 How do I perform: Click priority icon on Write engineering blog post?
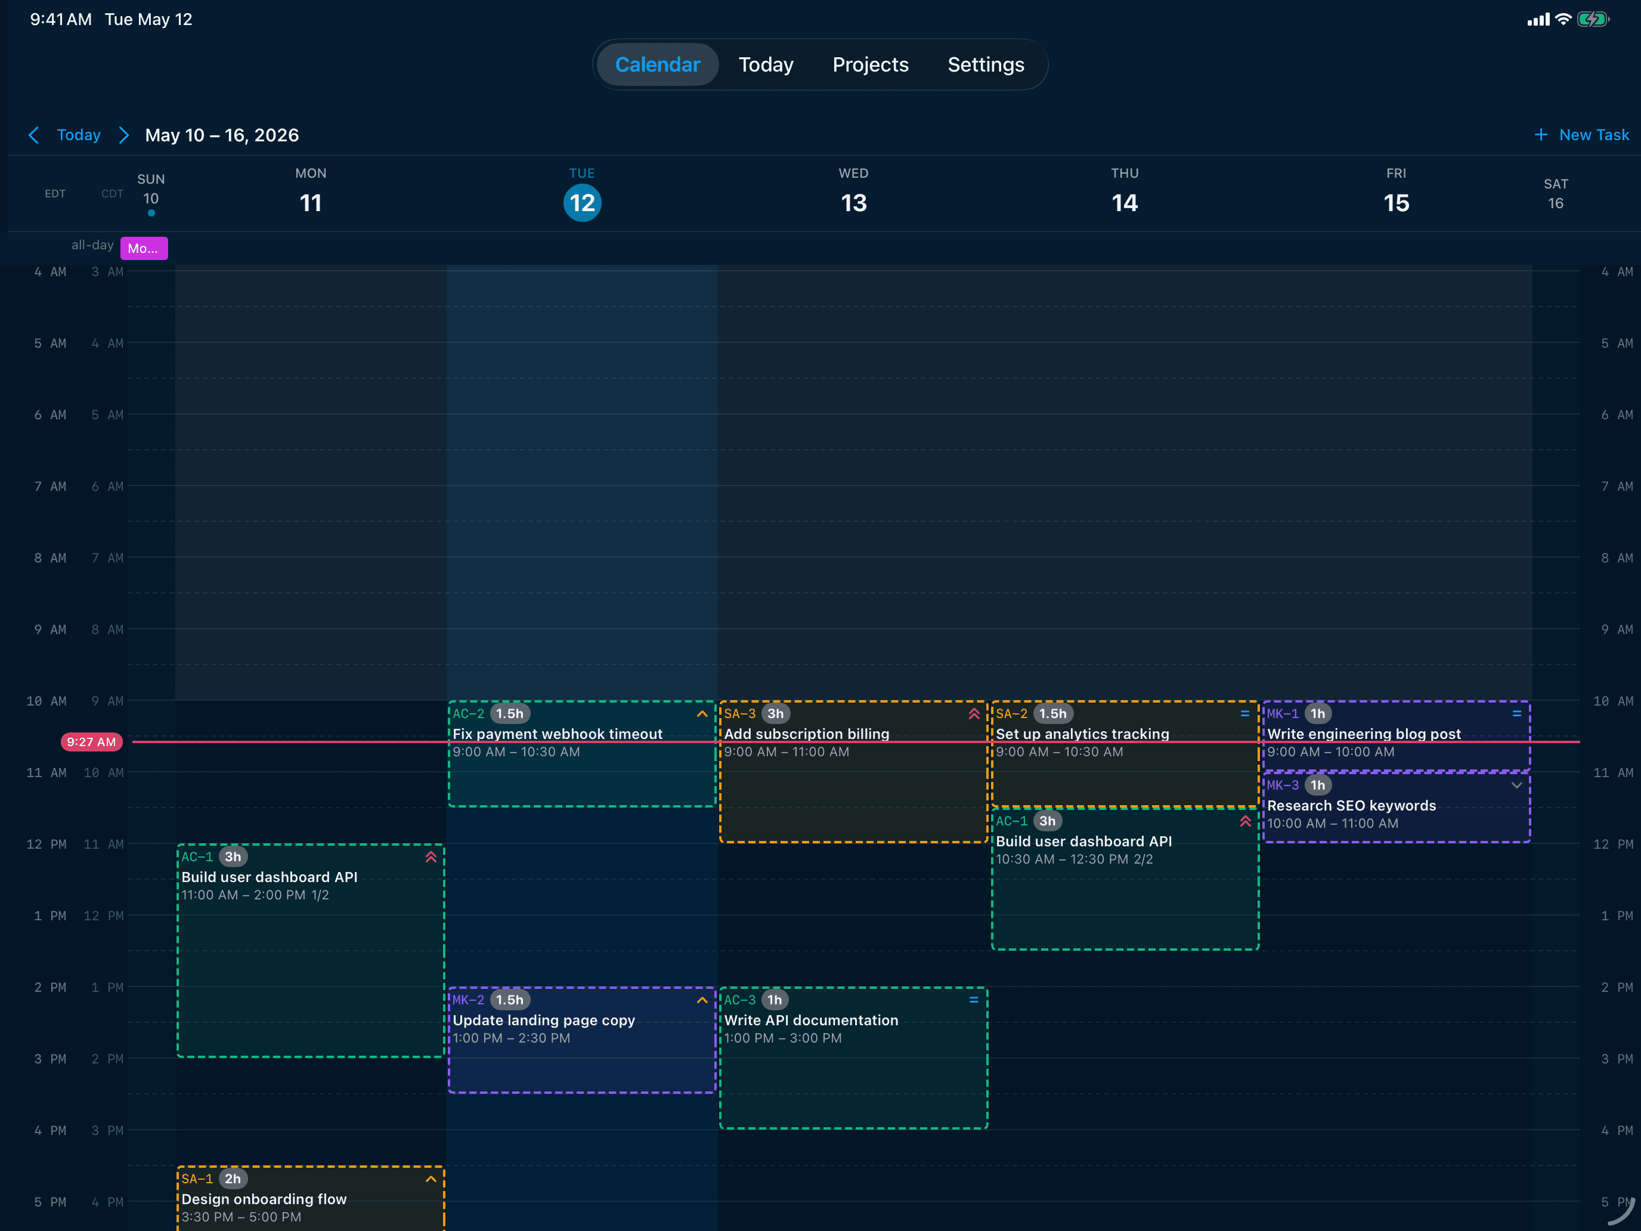[x=1516, y=714]
